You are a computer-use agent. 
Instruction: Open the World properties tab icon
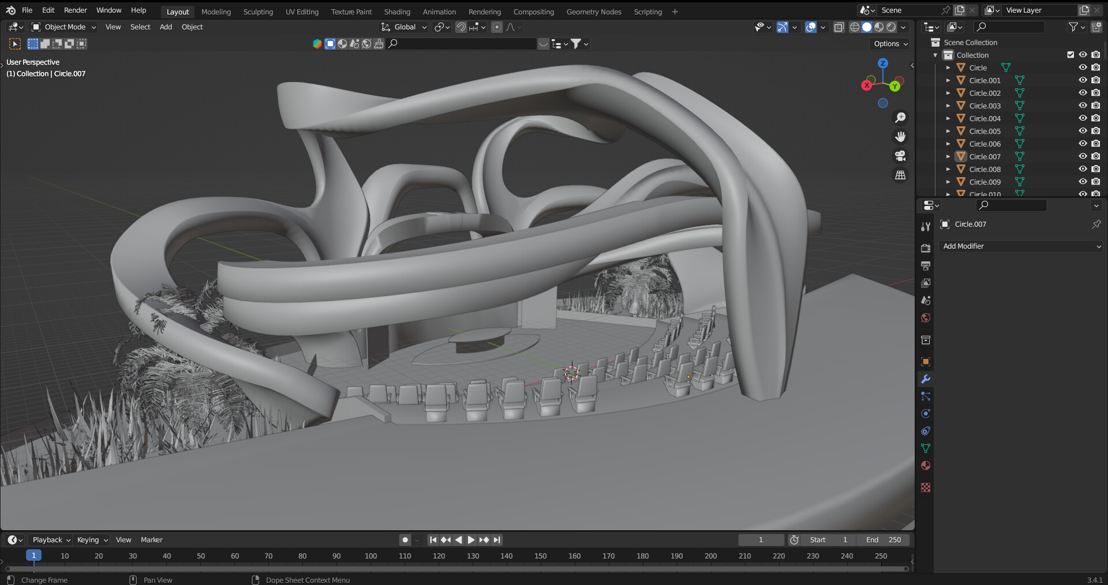click(x=926, y=318)
